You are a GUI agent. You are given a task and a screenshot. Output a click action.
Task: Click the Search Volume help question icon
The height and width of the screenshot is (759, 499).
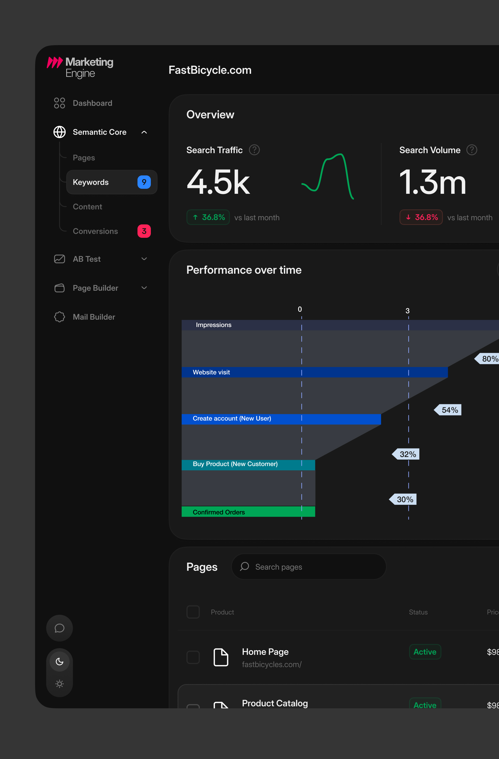point(471,150)
